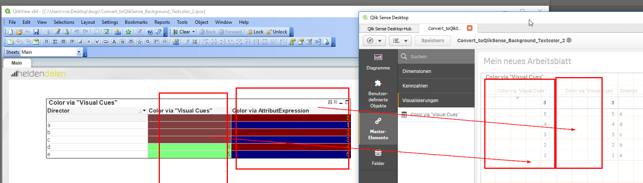
Task: Open Diagramme panel in Qlik Sense sidebar
Action: point(378,62)
